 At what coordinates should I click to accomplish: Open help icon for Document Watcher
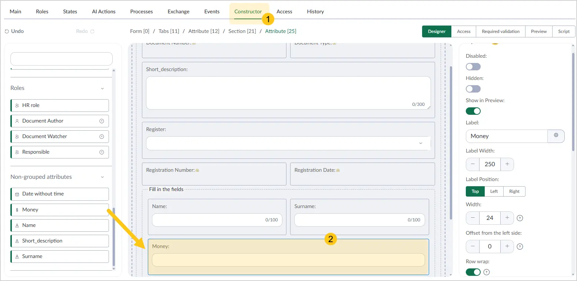(102, 137)
